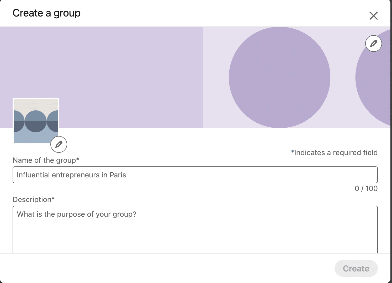Viewport: 392px width, 283px height.
Task: Focus the Name of the group field
Action: (195, 175)
